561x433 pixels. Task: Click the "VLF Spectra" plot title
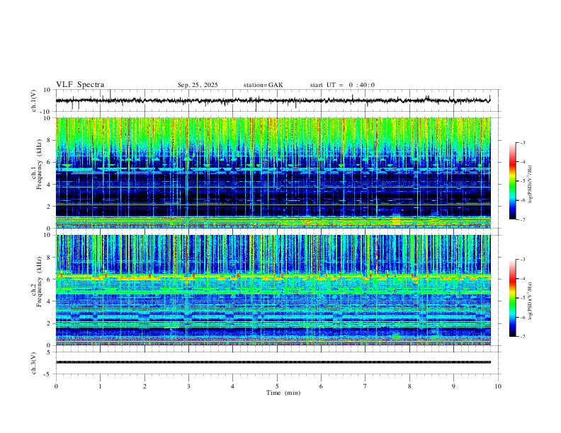pyautogui.click(x=80, y=85)
